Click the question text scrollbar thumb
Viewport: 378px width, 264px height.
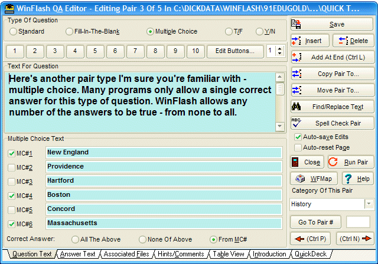[279, 89]
